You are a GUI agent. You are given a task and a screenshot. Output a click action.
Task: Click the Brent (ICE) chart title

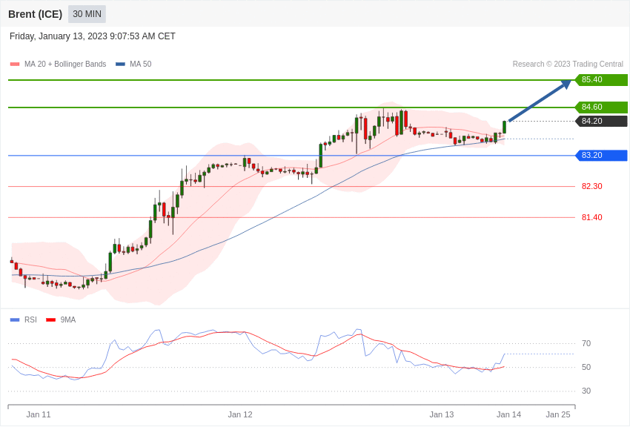click(x=35, y=14)
